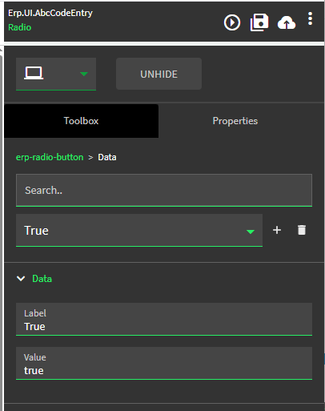Click the Erp.UI.AbcCodeEntry title text
The image size is (325, 411).
pos(50,13)
